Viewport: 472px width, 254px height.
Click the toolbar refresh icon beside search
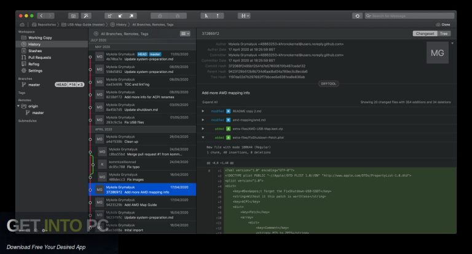[x=357, y=15]
